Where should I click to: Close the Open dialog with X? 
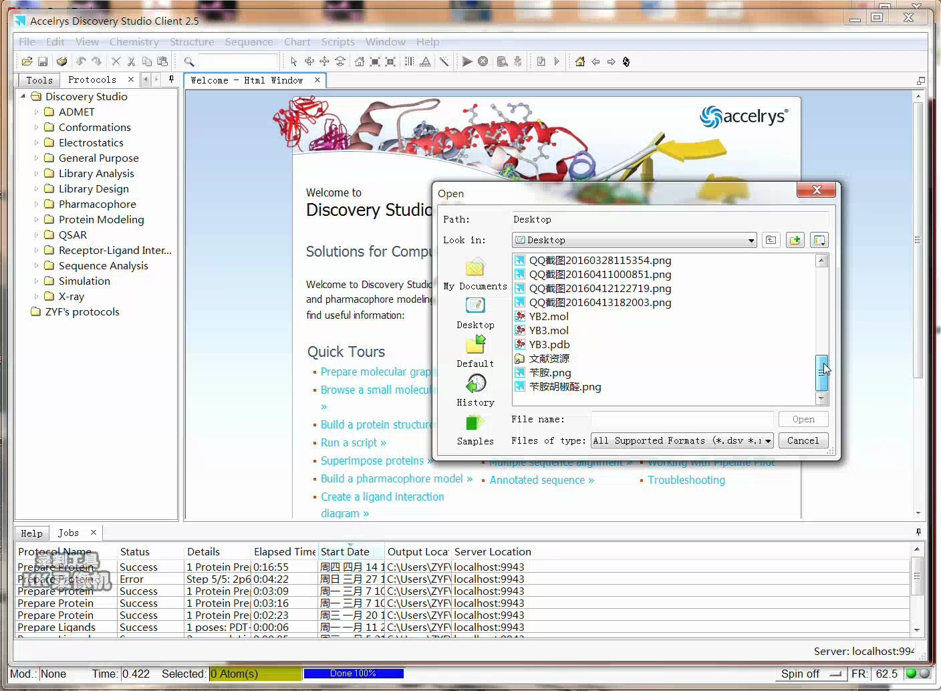816,190
